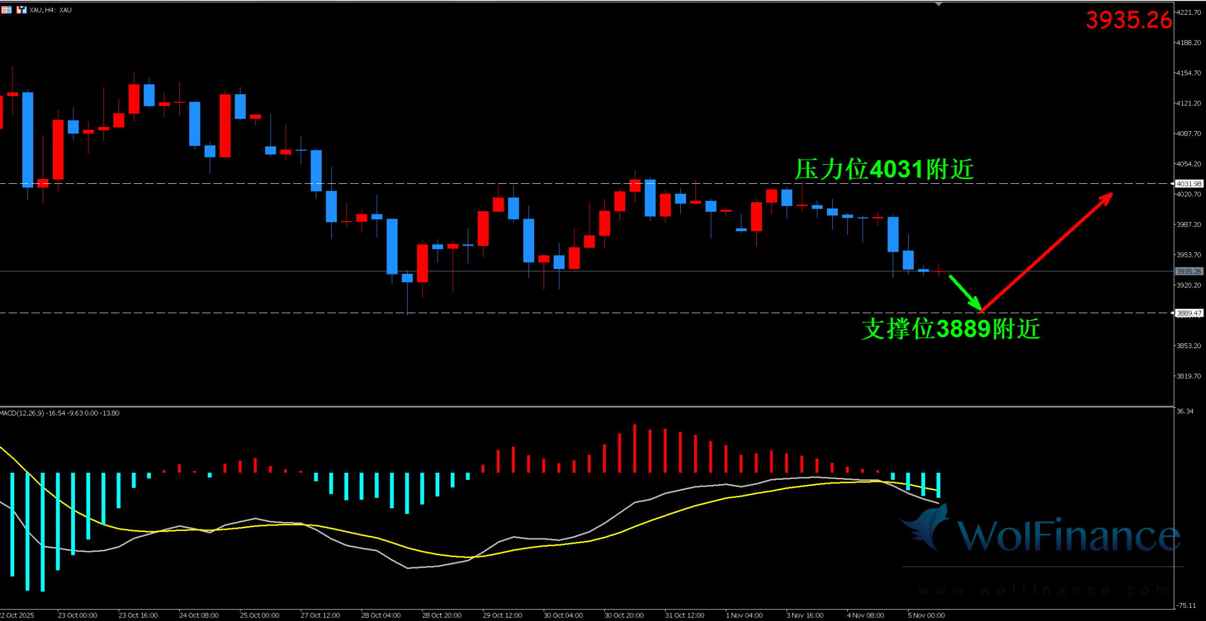Click the 3889.47 support price tag
The height and width of the screenshot is (621, 1206).
1189,313
